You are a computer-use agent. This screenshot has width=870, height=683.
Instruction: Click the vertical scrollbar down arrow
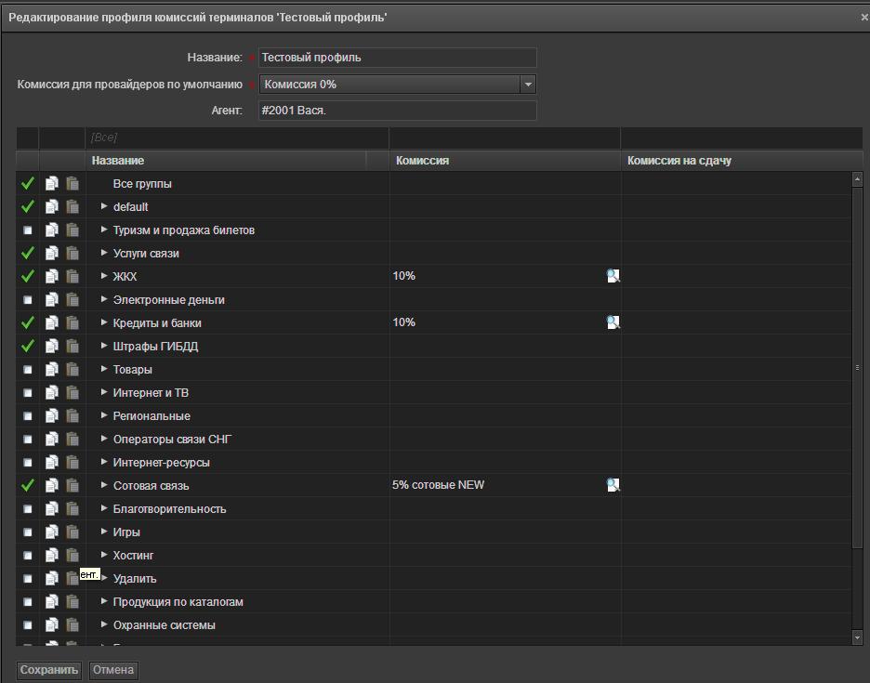857,637
